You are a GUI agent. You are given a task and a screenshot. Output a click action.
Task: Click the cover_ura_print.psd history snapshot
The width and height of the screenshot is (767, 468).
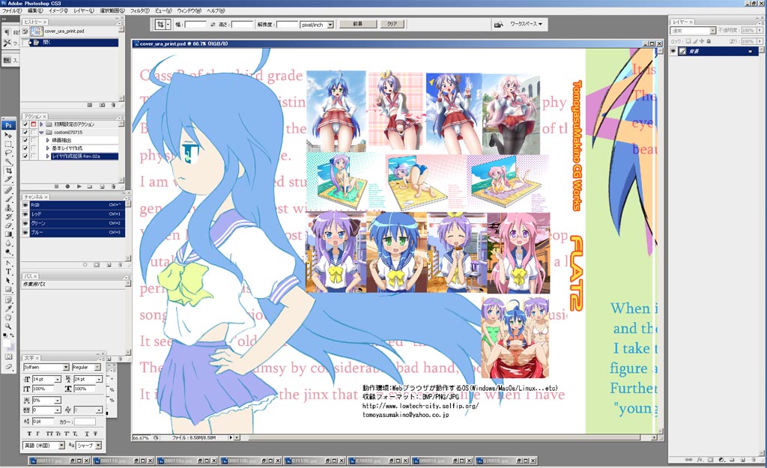coord(73,31)
